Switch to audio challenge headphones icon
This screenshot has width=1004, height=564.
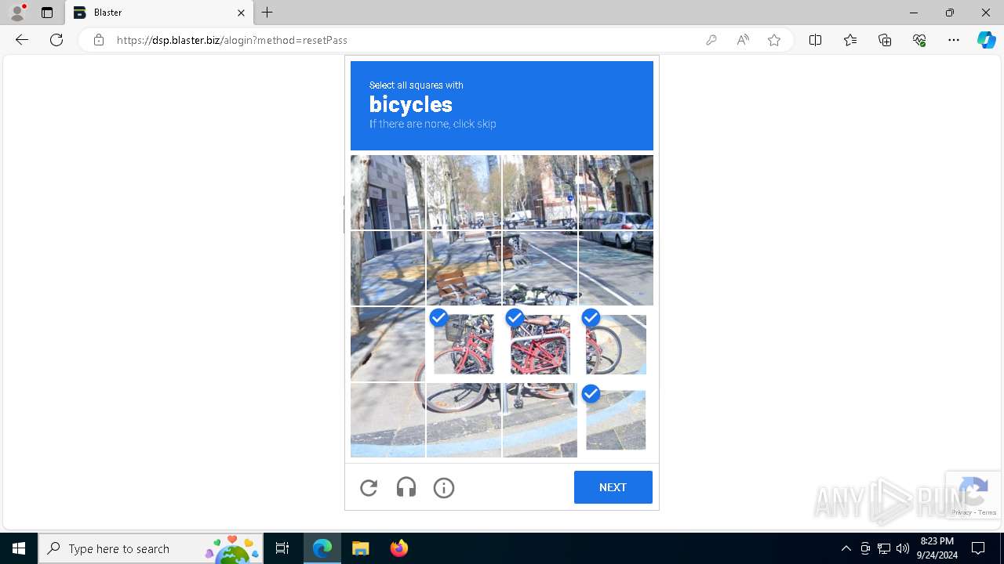click(406, 488)
